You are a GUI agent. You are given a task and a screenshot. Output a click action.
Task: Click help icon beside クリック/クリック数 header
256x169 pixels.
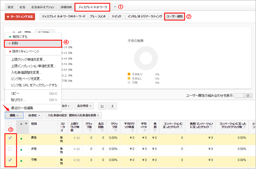coord(244,127)
